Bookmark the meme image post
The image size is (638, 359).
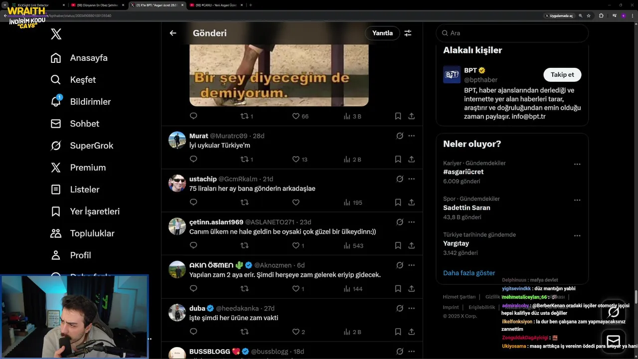pos(398,116)
